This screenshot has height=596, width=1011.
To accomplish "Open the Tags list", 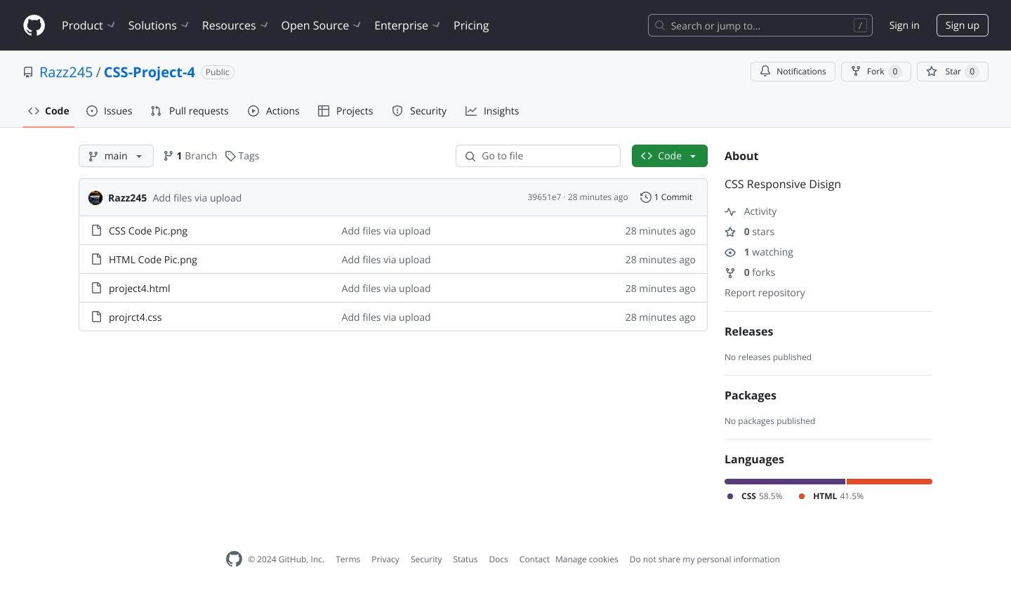I will click(x=242, y=156).
